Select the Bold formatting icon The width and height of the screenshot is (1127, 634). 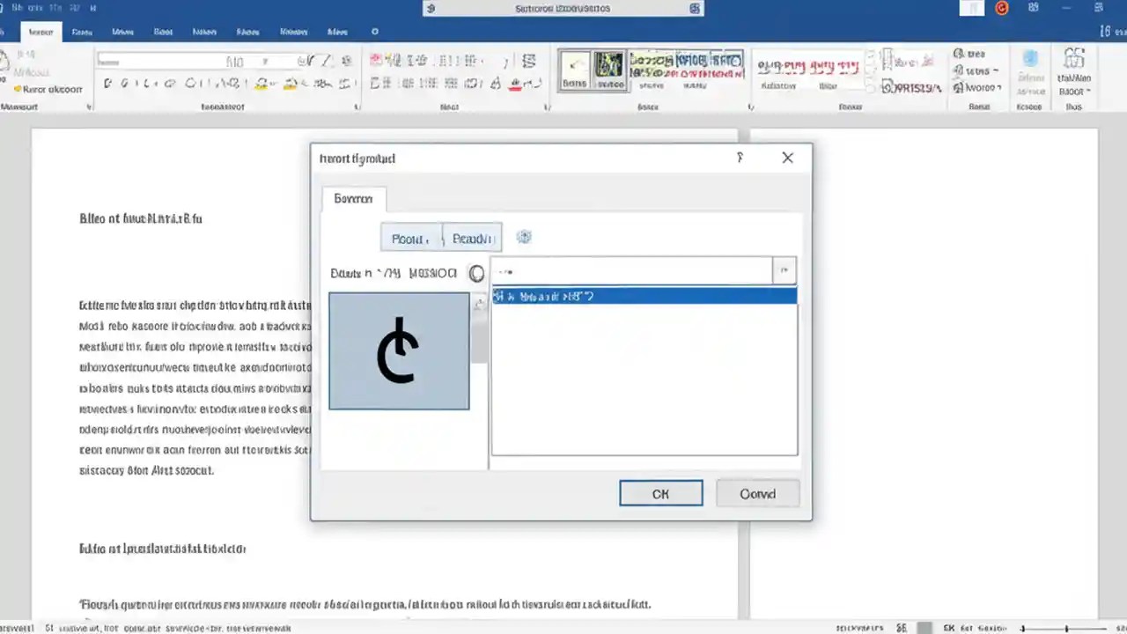point(107,84)
